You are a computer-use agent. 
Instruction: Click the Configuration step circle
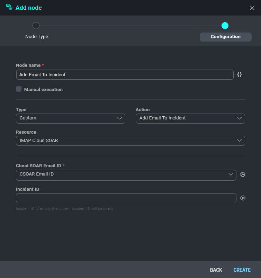click(x=225, y=26)
